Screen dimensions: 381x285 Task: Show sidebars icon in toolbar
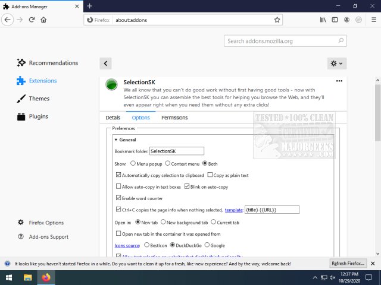[x=335, y=20]
